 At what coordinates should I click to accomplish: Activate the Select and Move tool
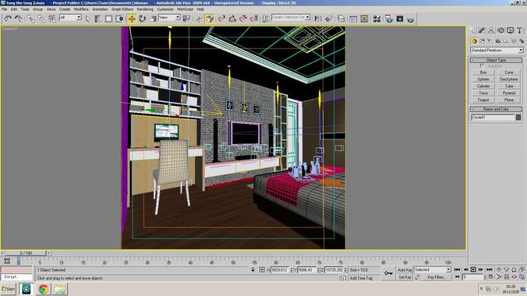(132, 19)
